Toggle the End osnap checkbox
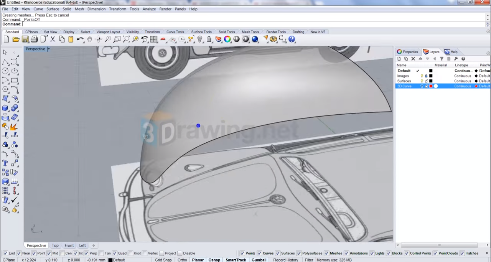 5,253
